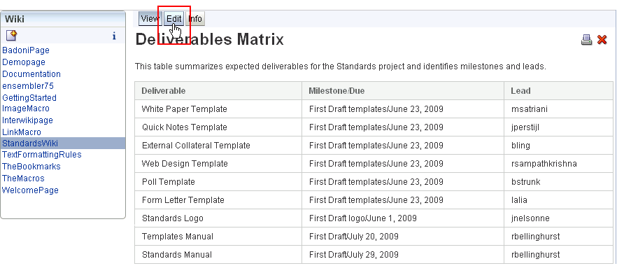
Task: Click the First Draft logo/June 1, 2009 cell
Action: [403, 218]
